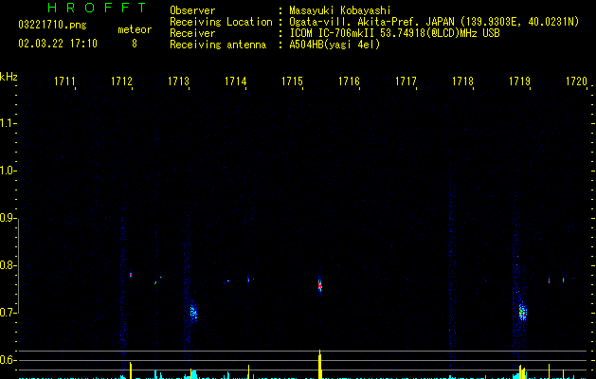Click the 1.1 kHz axis label

pos(8,123)
